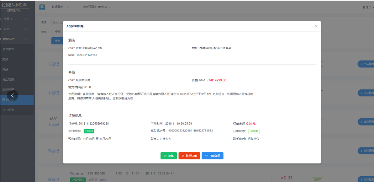The height and width of the screenshot is (182, 374).
Task: Close the 入驻详细信息 dialog
Action: coord(316,26)
